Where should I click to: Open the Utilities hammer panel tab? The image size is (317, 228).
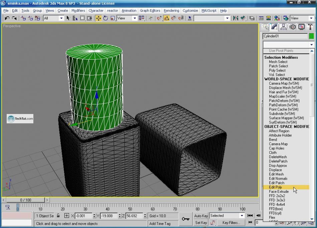point(310,27)
